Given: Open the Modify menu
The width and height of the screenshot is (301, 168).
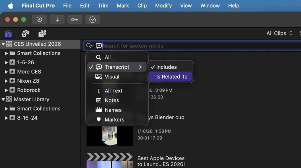Looking at the screenshot, I should coord(164,6).
